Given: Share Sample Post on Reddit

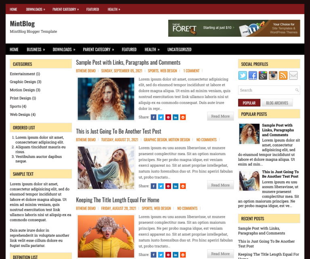Looking at the screenshot, I should point(183,117).
